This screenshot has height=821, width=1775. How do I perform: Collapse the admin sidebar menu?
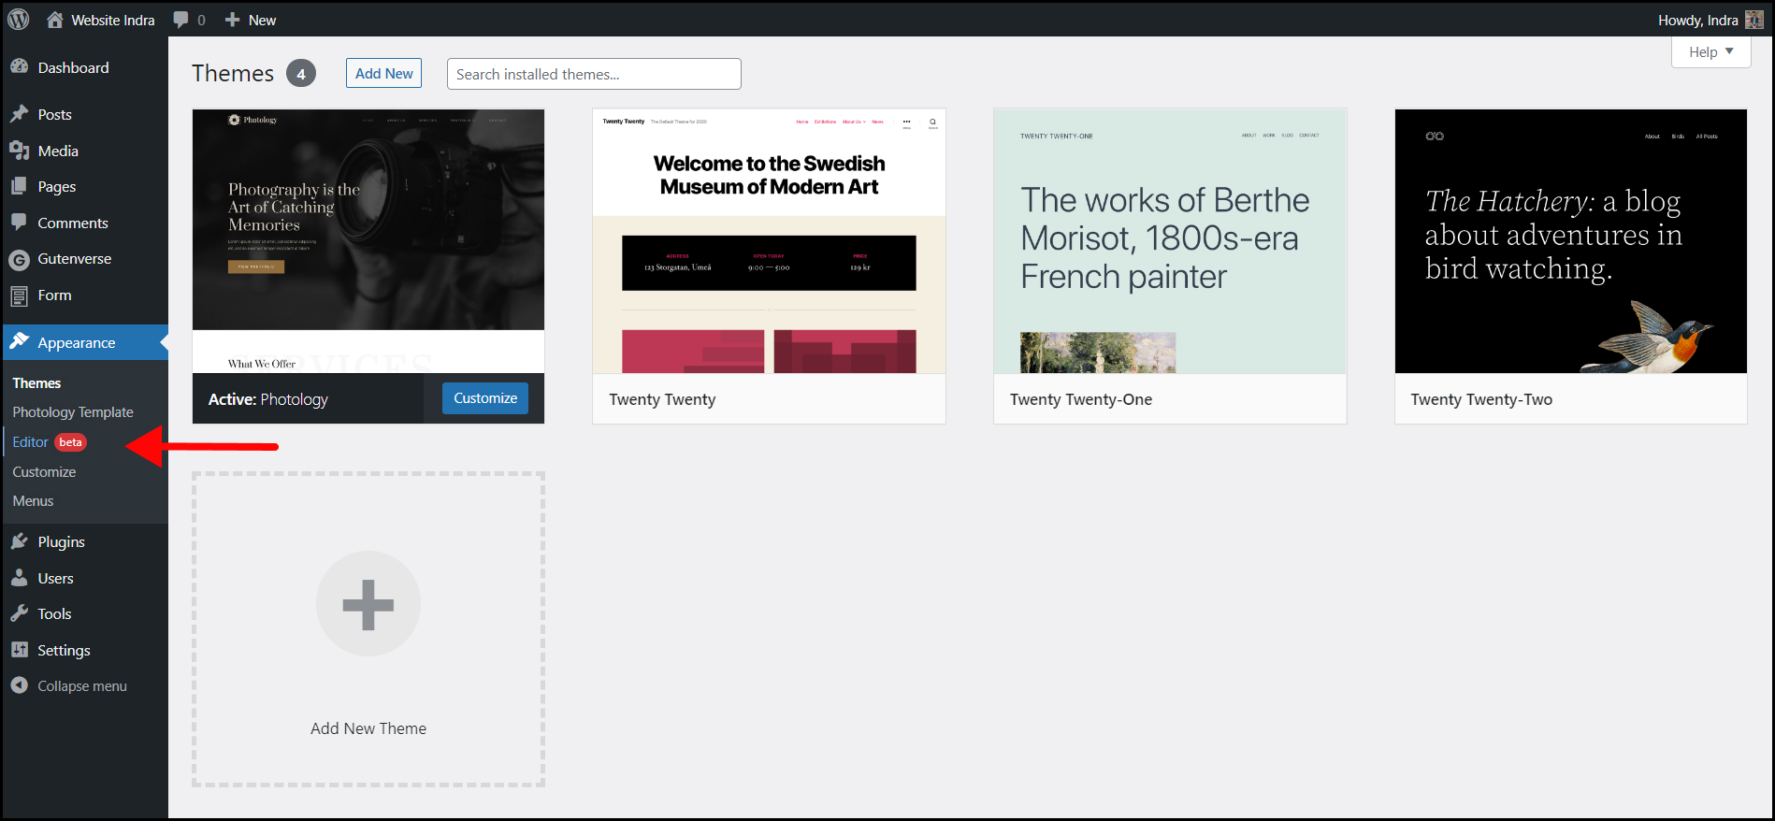(x=82, y=685)
